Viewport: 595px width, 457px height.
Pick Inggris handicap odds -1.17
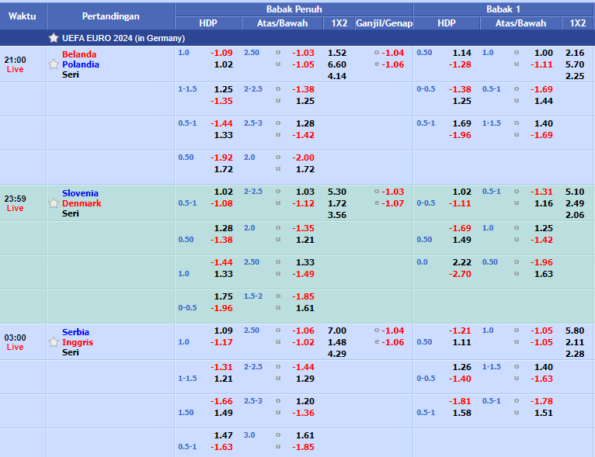click(x=221, y=343)
